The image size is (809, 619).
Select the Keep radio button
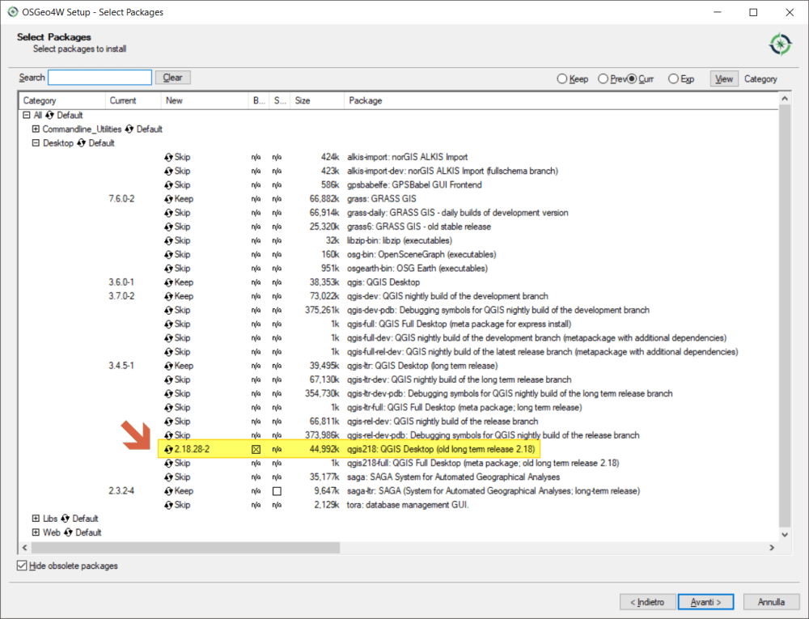pyautogui.click(x=562, y=79)
